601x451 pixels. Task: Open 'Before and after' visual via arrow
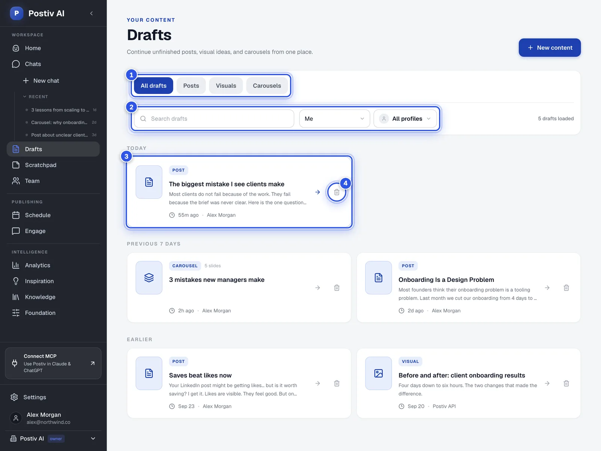(x=547, y=383)
